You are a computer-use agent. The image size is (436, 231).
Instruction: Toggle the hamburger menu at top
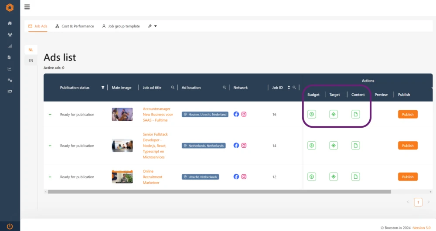click(x=27, y=7)
